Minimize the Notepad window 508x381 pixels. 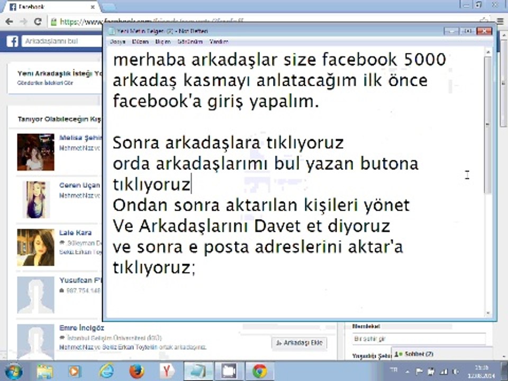(x=451, y=31)
